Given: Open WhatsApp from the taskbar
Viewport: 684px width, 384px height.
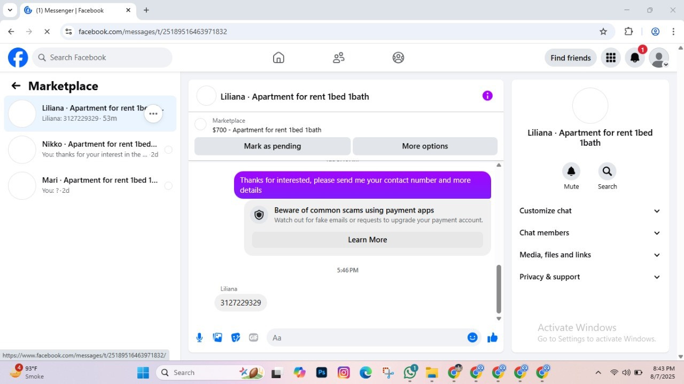Looking at the screenshot, I should point(410,372).
